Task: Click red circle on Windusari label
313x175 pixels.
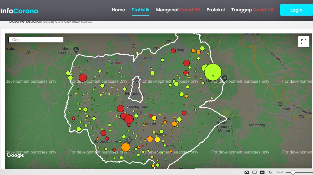Action: click(118, 63)
